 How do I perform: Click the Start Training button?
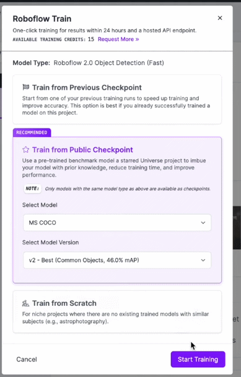click(x=198, y=359)
